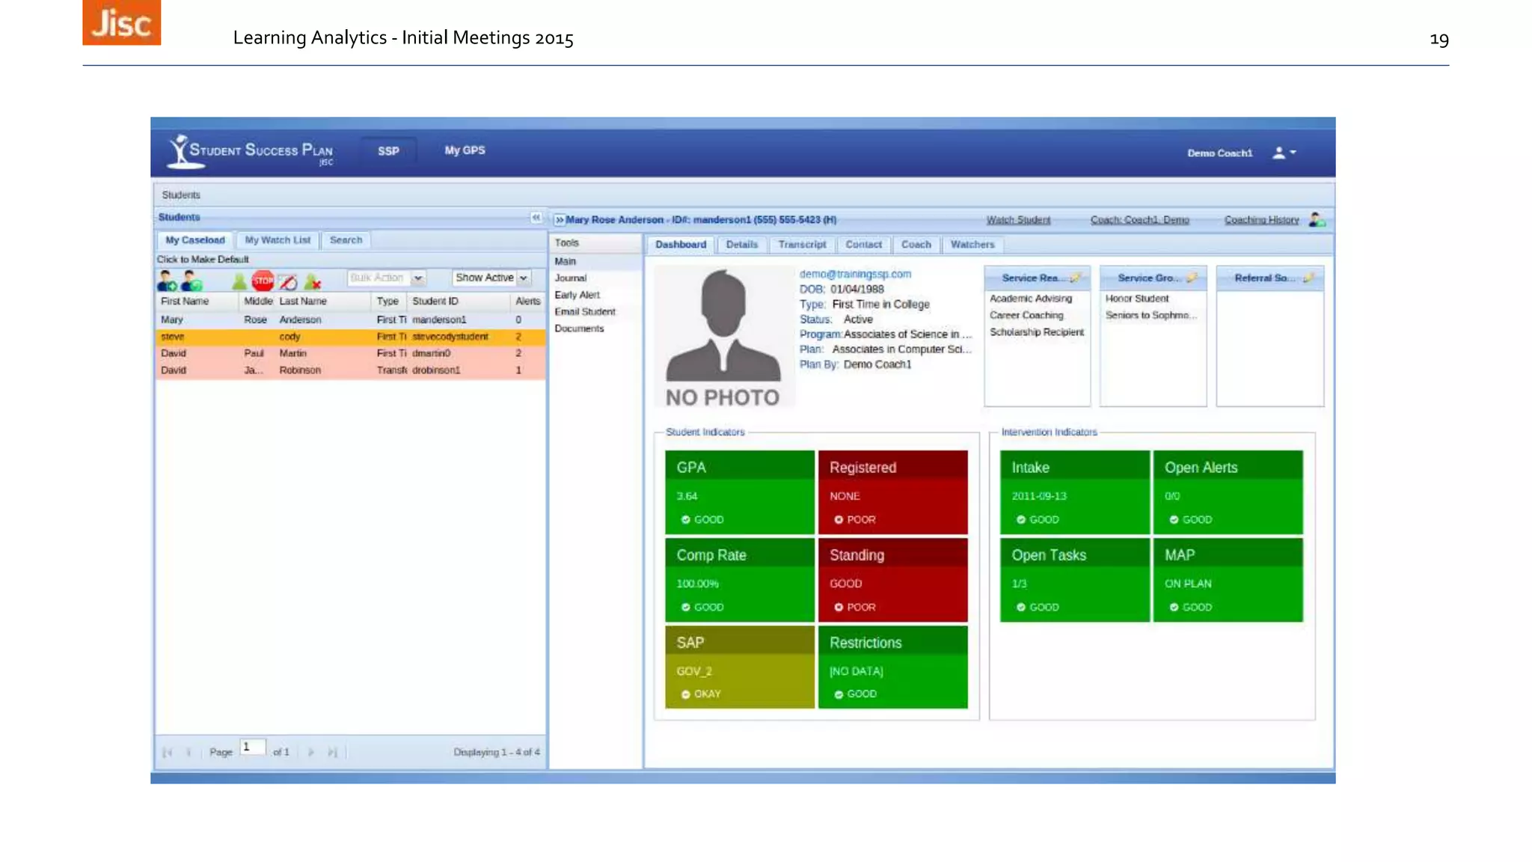Expand the double-arrow before Mary Rose Anderson

[559, 220]
